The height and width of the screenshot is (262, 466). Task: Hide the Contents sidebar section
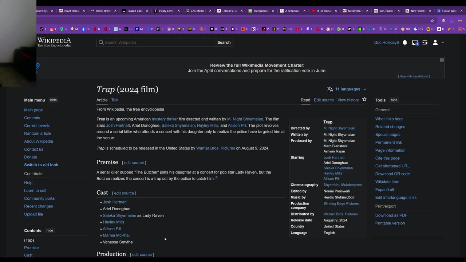[x=50, y=230]
